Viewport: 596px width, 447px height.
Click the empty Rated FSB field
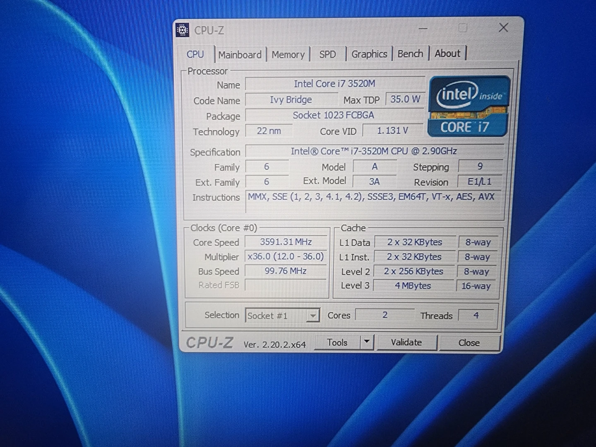[x=286, y=285]
